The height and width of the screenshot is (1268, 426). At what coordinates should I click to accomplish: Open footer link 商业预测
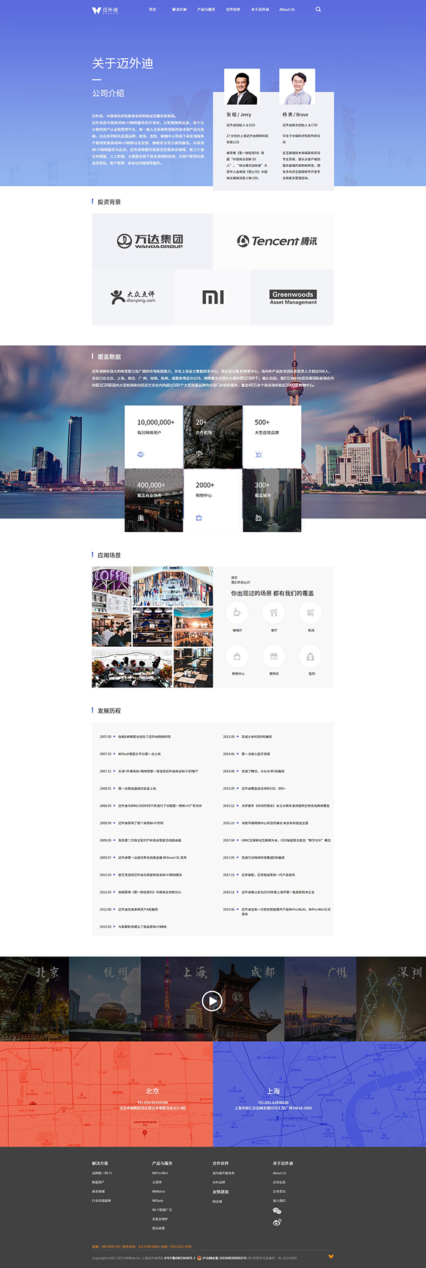pos(98,1192)
